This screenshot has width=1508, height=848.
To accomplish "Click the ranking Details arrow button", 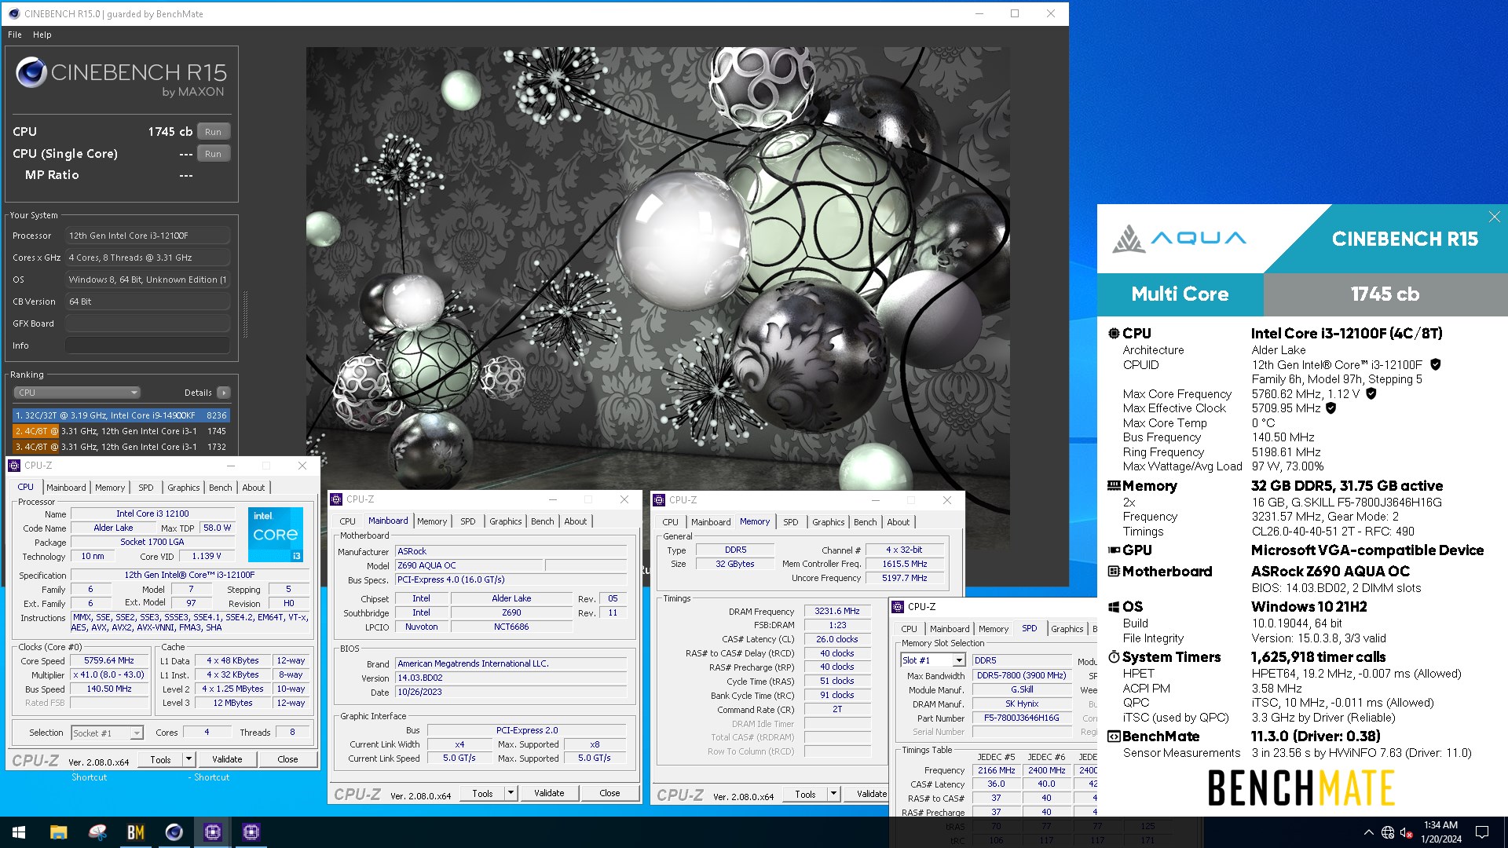I will tap(224, 393).
